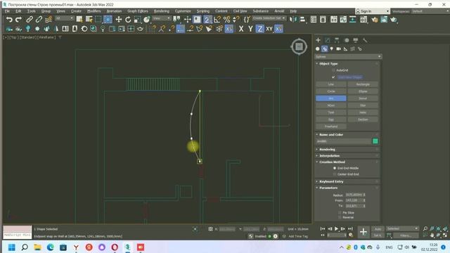
Task: Open the Modify panel tab
Action: coord(328,40)
